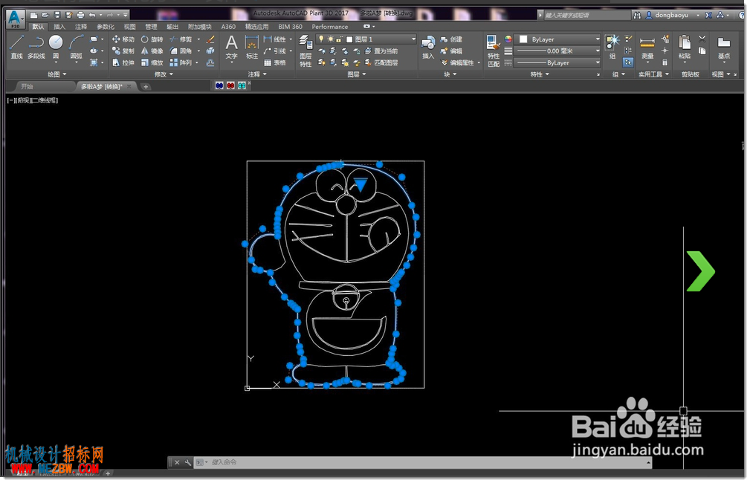Expand the 绘图 (Draw) panel

click(57, 74)
